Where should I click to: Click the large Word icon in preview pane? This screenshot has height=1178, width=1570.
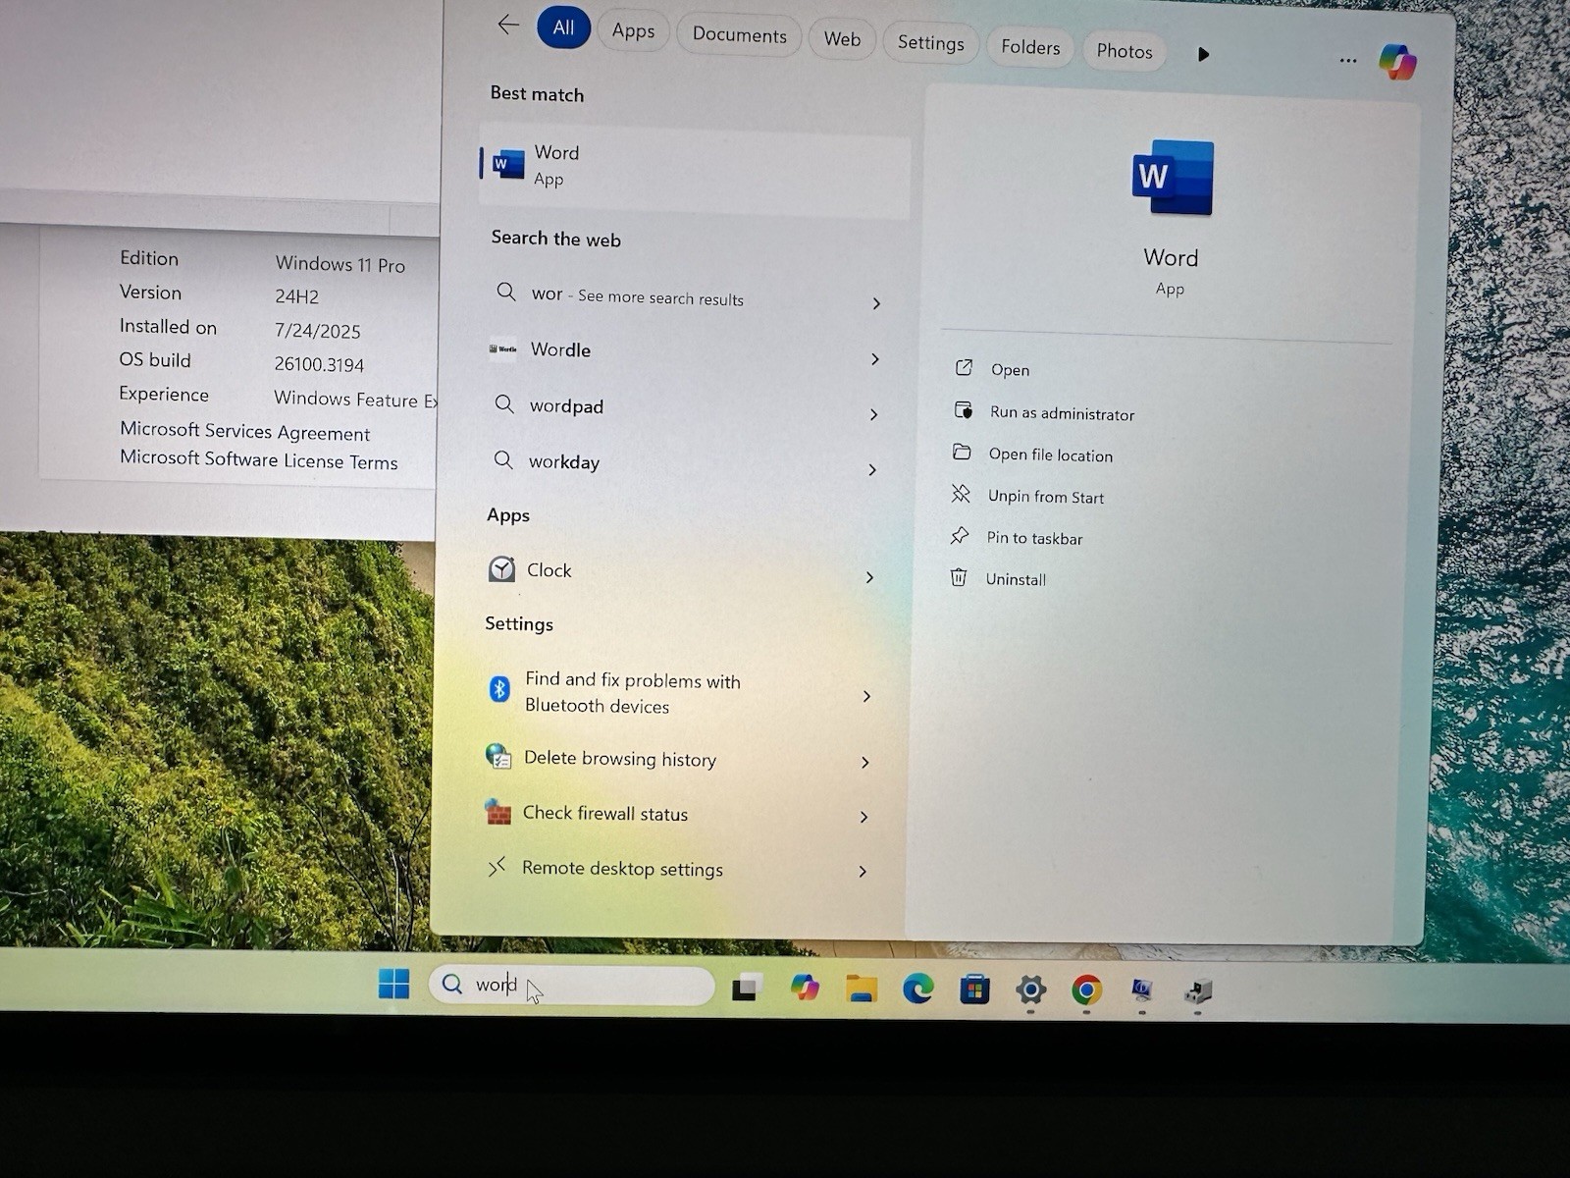[1173, 178]
